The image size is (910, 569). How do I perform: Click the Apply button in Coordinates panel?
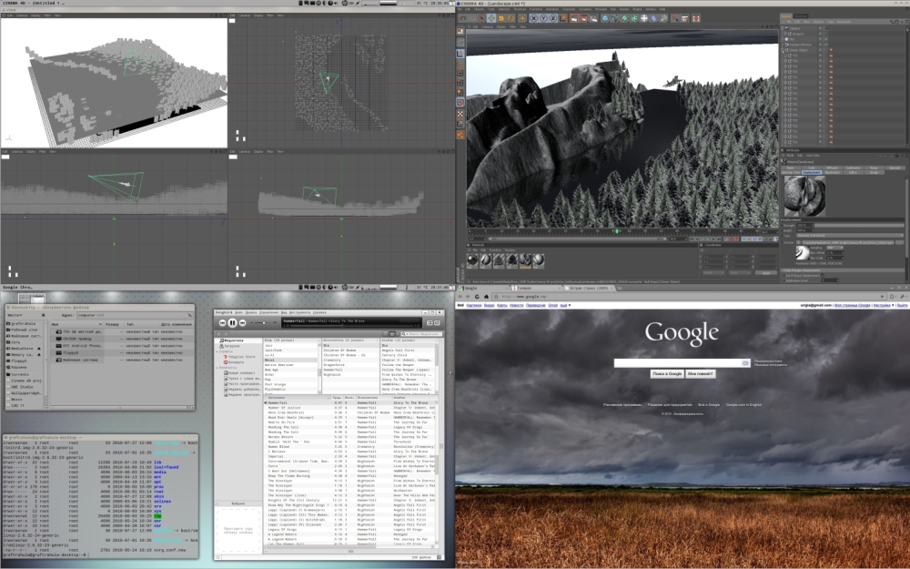(766, 273)
